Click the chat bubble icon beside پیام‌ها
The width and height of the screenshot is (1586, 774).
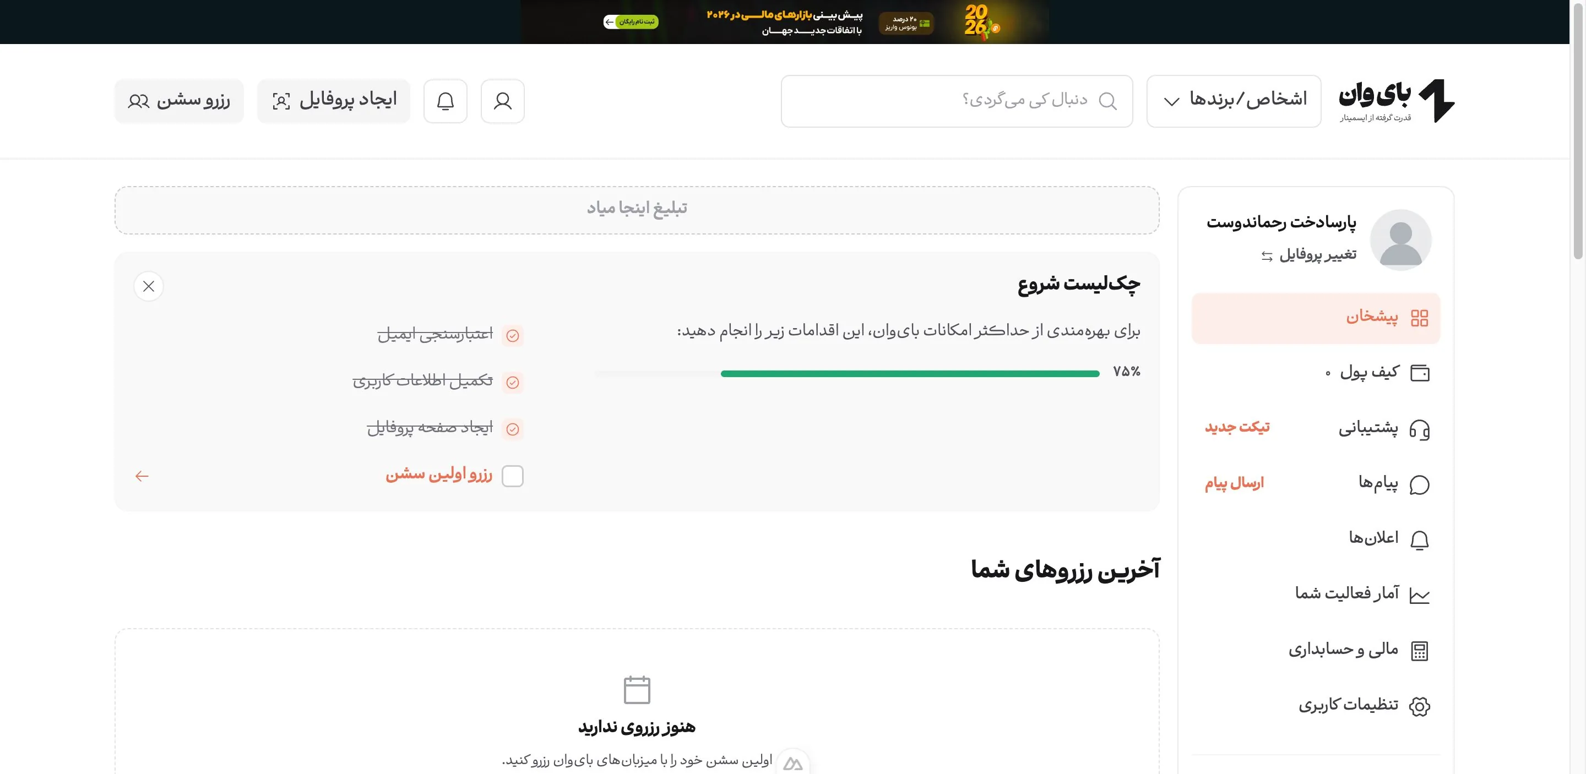point(1419,484)
